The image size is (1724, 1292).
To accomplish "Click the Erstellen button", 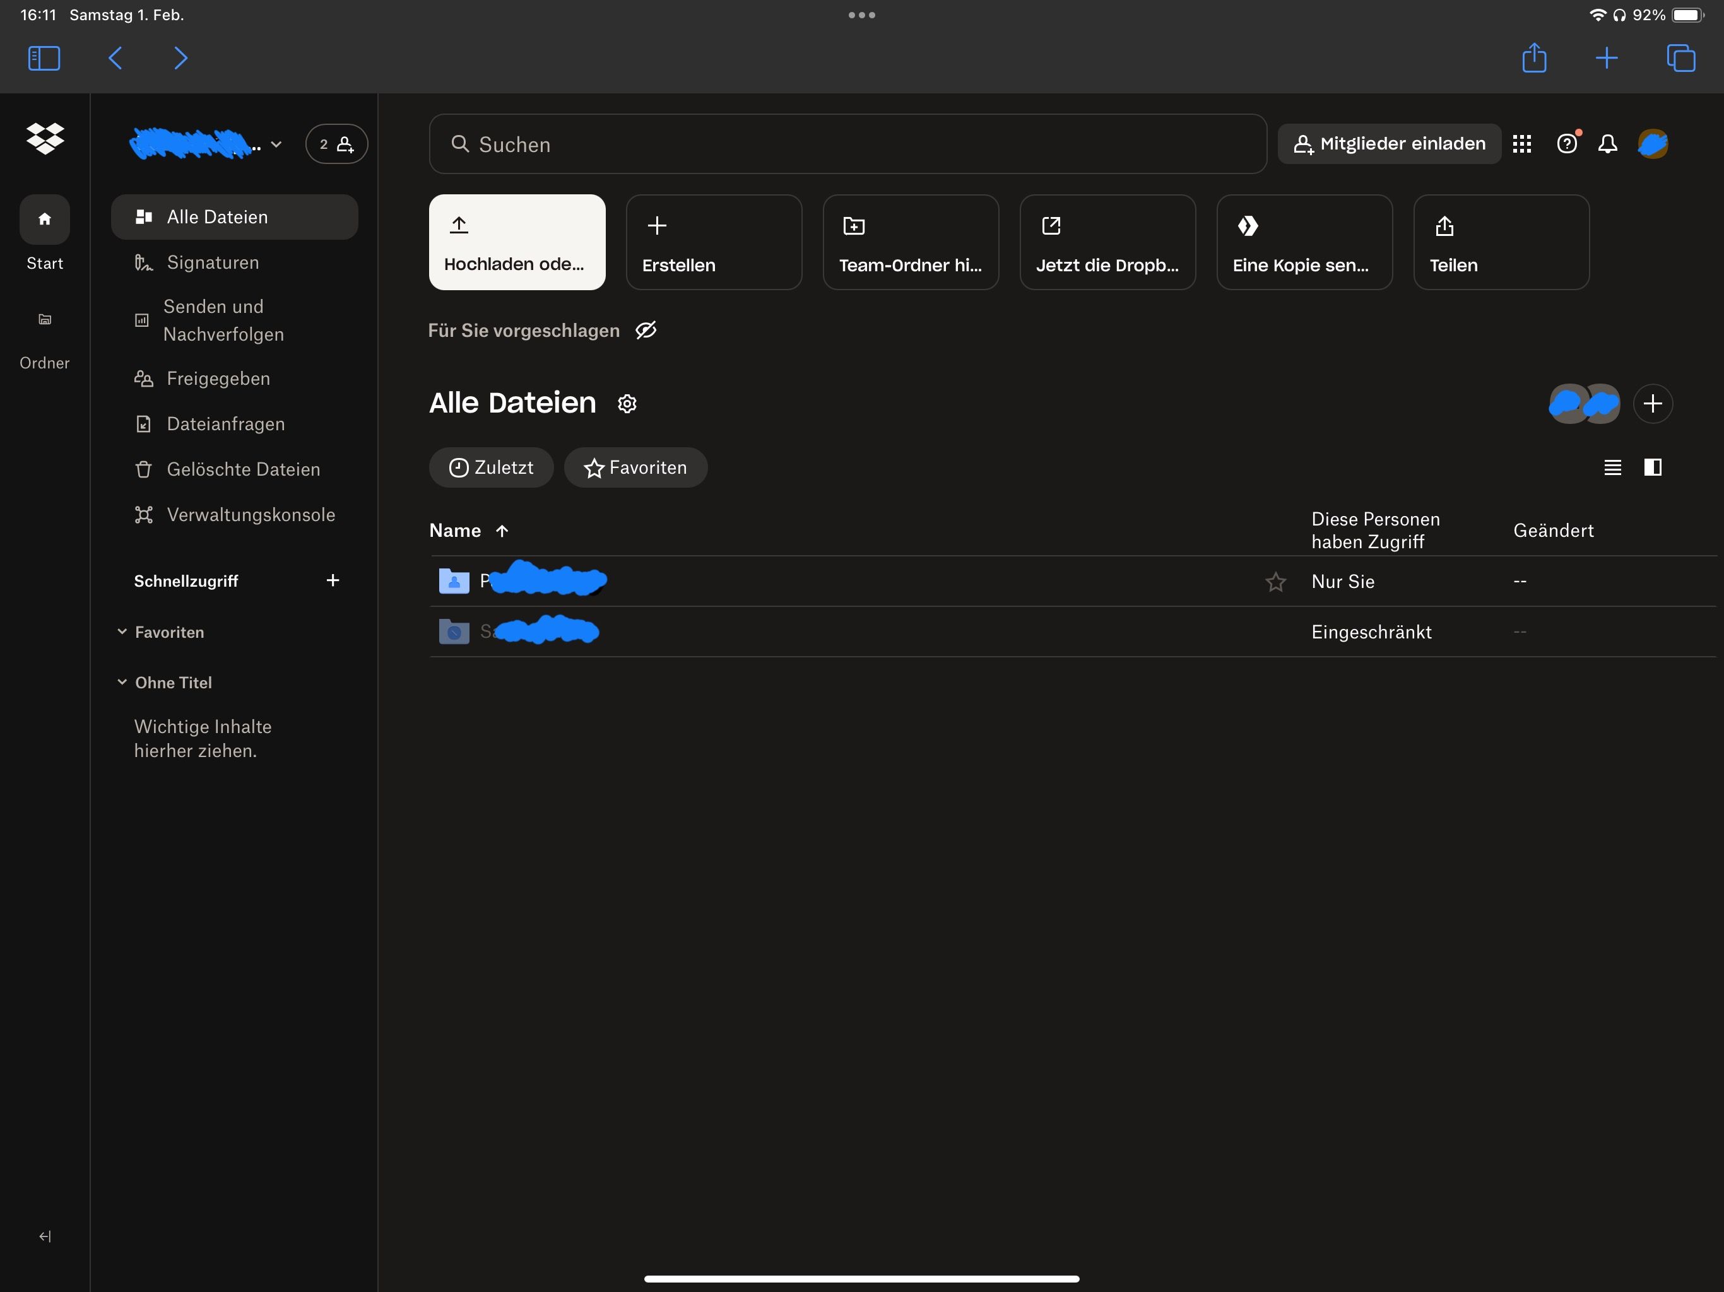I will click(x=713, y=242).
